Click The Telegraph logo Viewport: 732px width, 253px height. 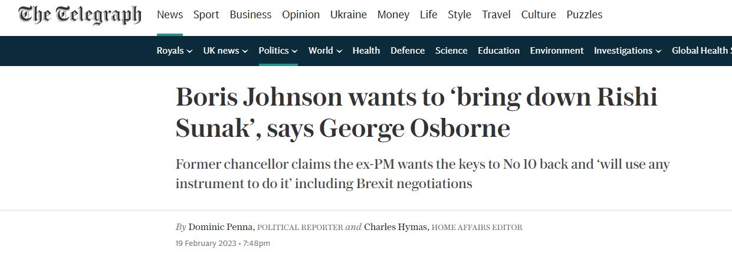[80, 15]
